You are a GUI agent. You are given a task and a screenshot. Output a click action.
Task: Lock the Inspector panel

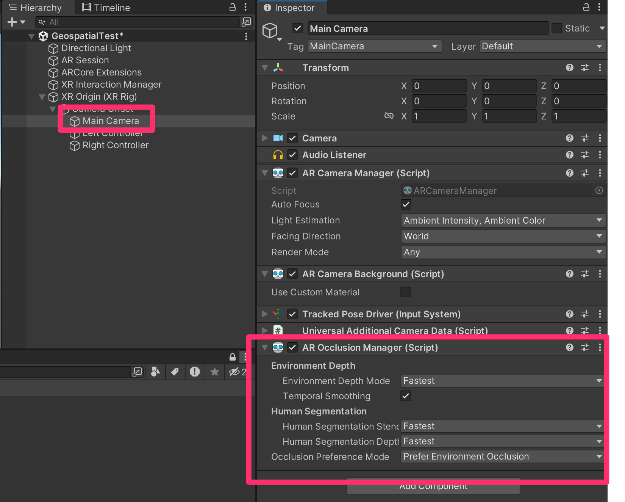pyautogui.click(x=586, y=7)
